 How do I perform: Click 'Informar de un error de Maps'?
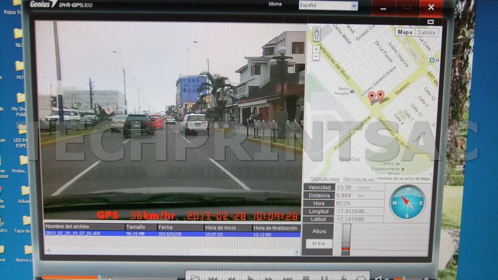[403, 178]
